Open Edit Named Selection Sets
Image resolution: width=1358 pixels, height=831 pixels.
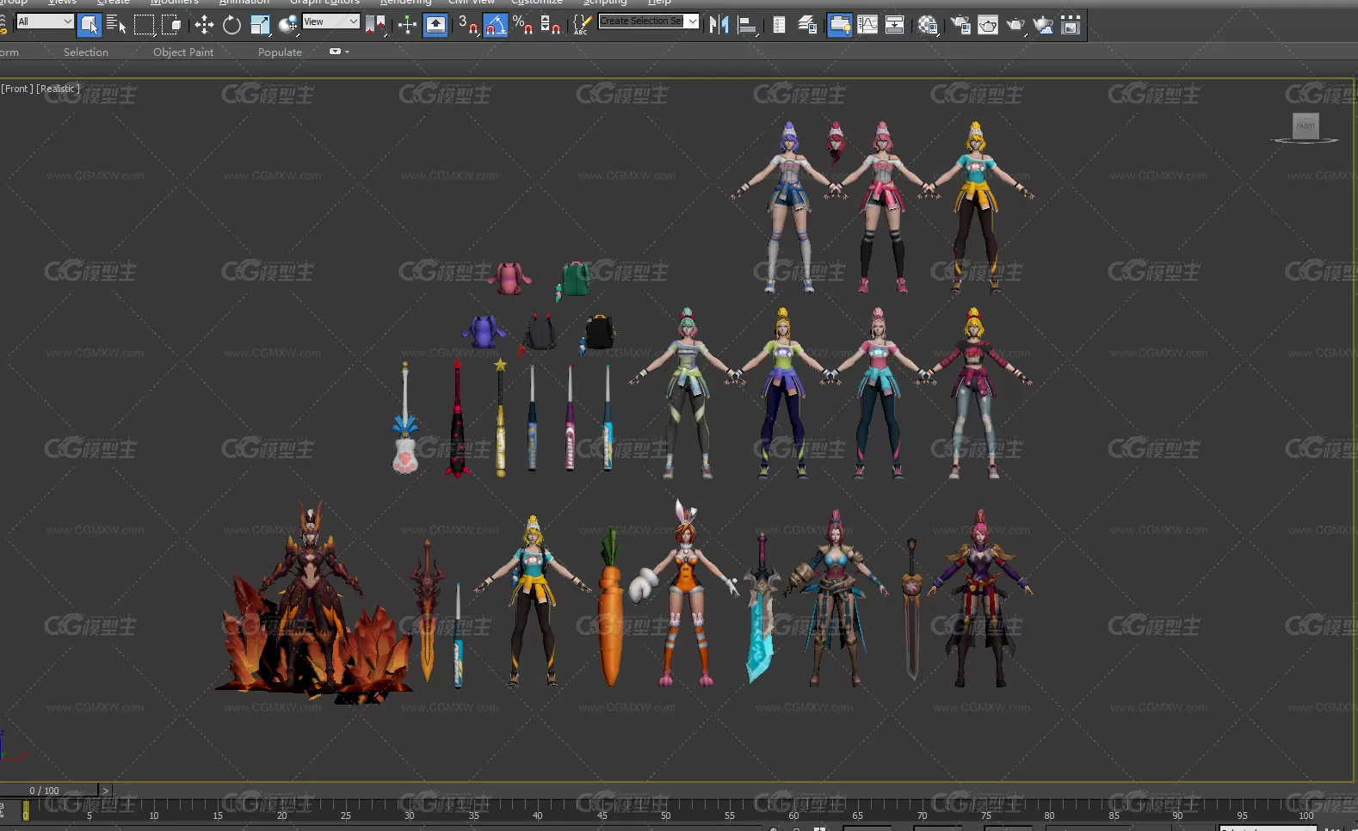(x=583, y=25)
